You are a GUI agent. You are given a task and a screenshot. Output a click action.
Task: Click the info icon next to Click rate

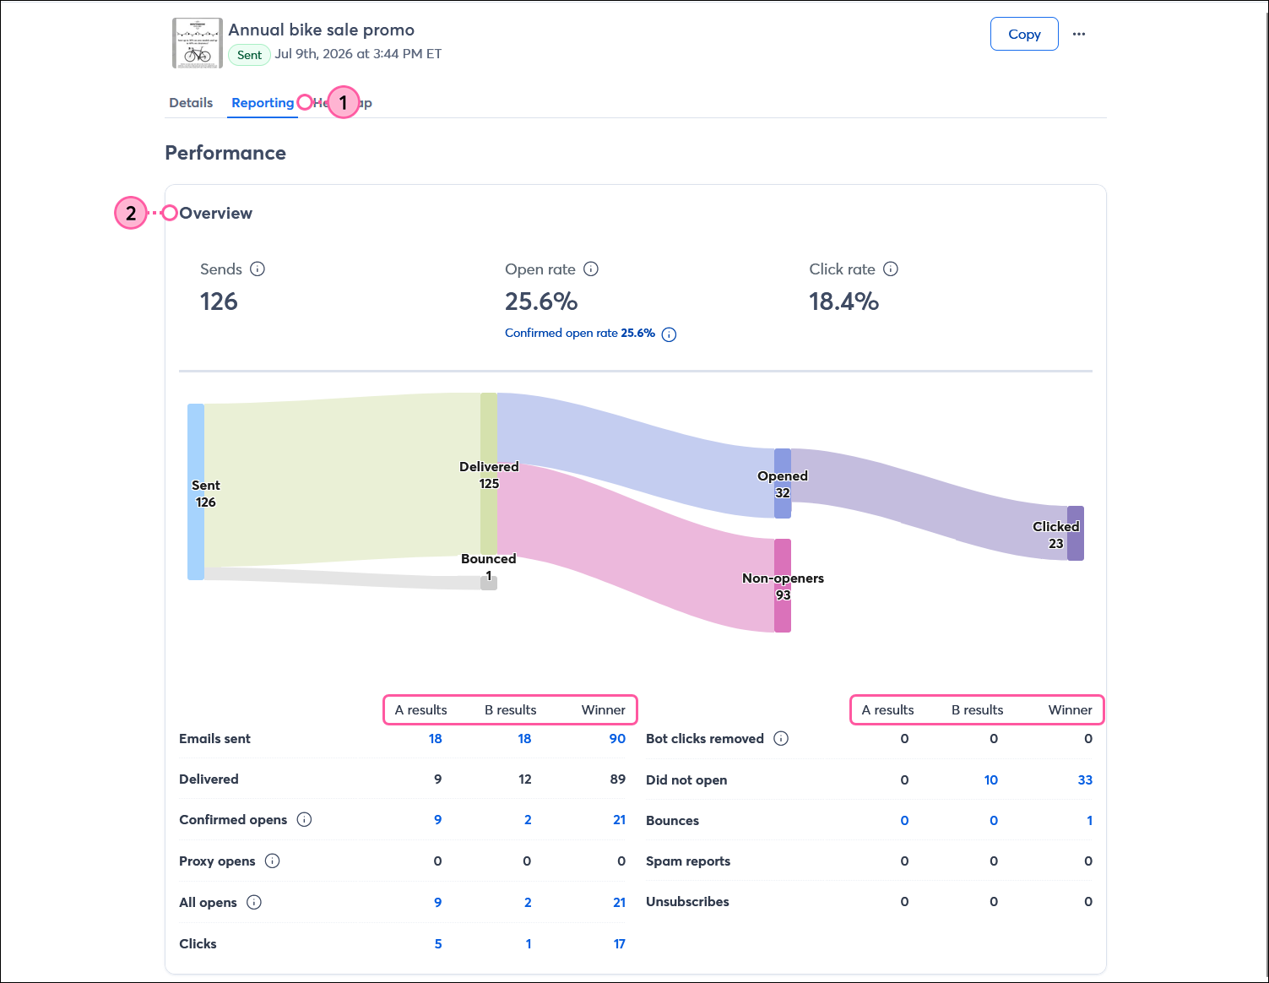click(891, 269)
